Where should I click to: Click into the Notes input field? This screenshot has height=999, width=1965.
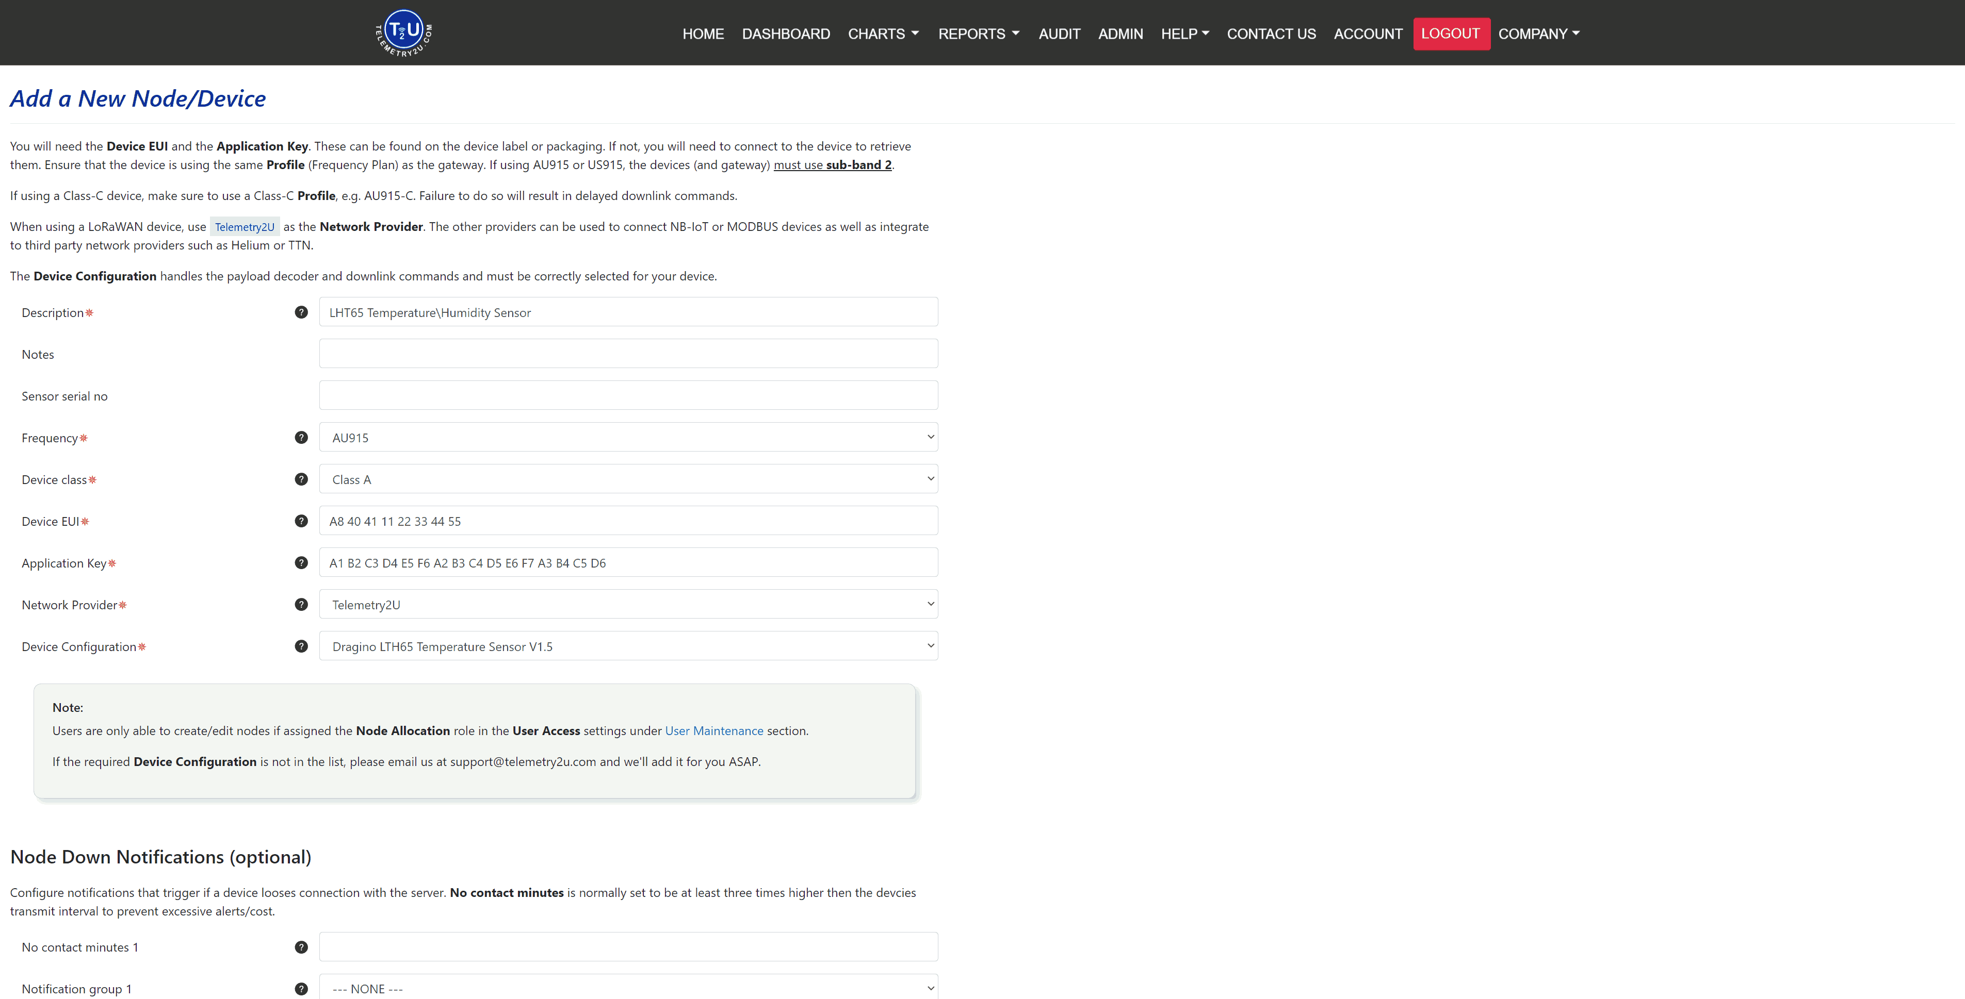pyautogui.click(x=628, y=354)
